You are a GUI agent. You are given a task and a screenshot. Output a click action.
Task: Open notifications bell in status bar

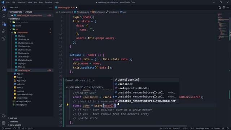tap(228, 129)
